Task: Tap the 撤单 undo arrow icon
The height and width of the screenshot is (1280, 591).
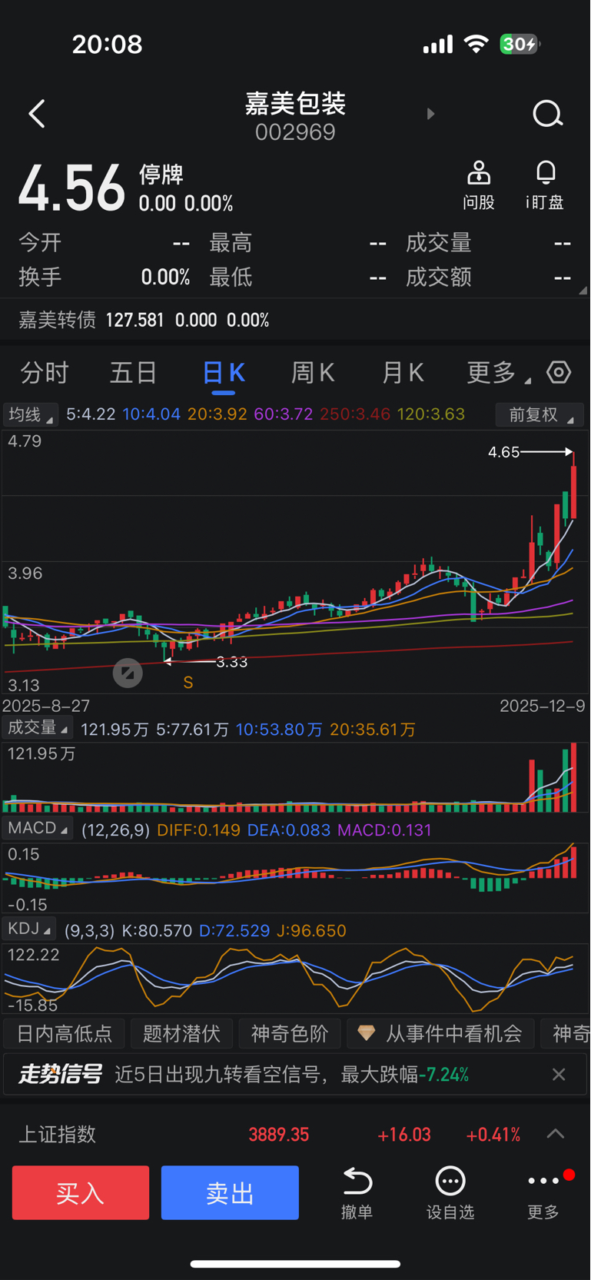Action: click(357, 1181)
